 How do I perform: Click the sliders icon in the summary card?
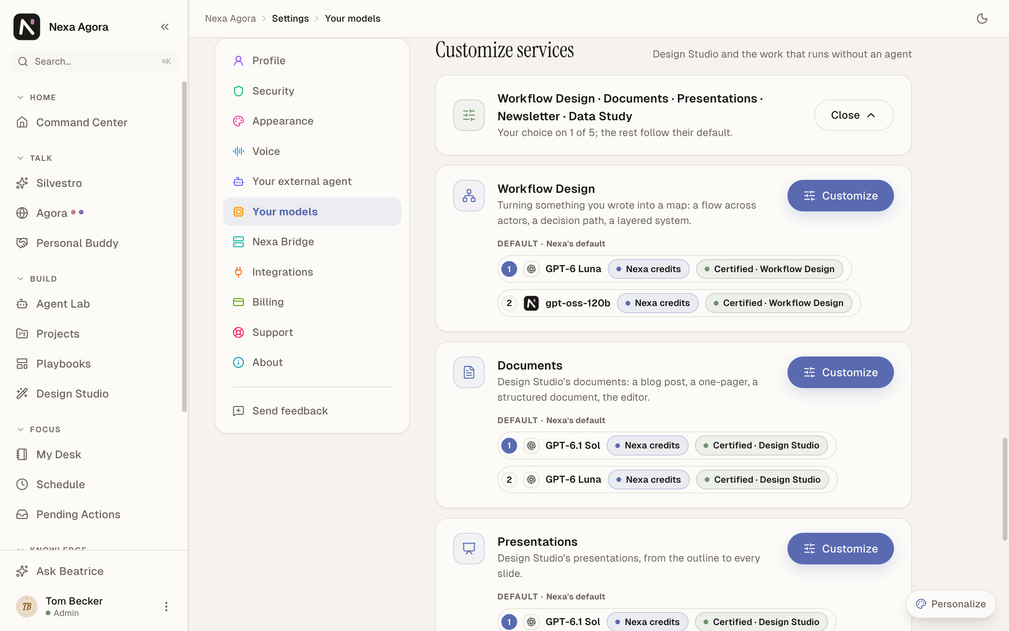pyautogui.click(x=469, y=115)
